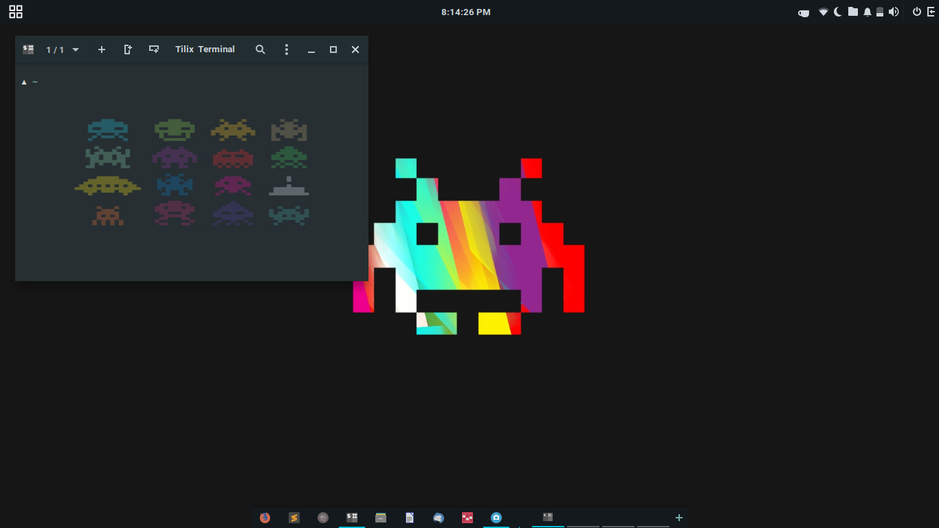Image resolution: width=939 pixels, height=528 pixels.
Task: Open a new Tilix terminal session
Action: pyautogui.click(x=102, y=49)
